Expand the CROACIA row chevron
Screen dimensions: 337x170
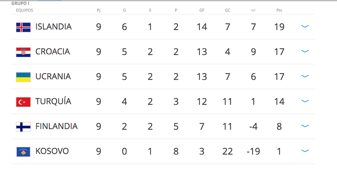coord(305,51)
